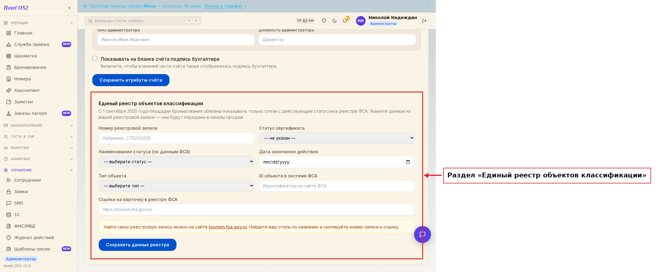658x272 pixels.
Task: Open Наименование статуса dropdown
Action: [x=176, y=162]
